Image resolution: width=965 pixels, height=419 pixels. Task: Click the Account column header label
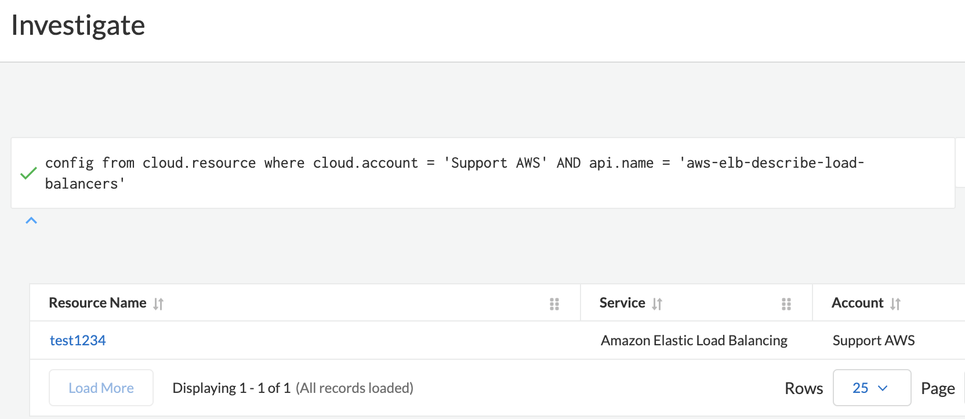click(857, 303)
